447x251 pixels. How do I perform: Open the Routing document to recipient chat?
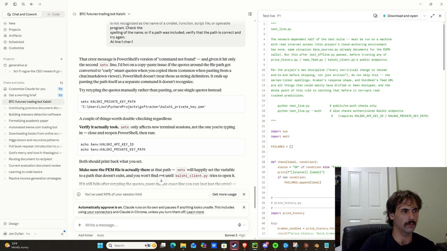coord(30,159)
